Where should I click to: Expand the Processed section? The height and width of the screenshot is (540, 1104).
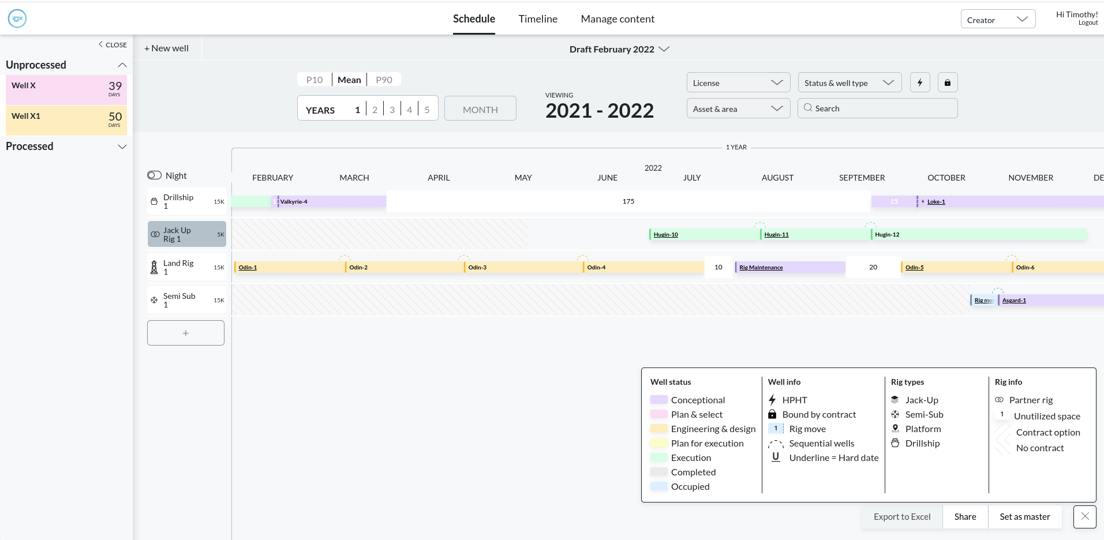pos(122,147)
